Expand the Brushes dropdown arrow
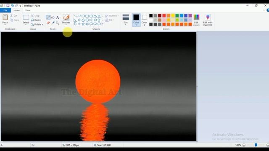The width and height of the screenshot is (269, 151). tap(66, 25)
